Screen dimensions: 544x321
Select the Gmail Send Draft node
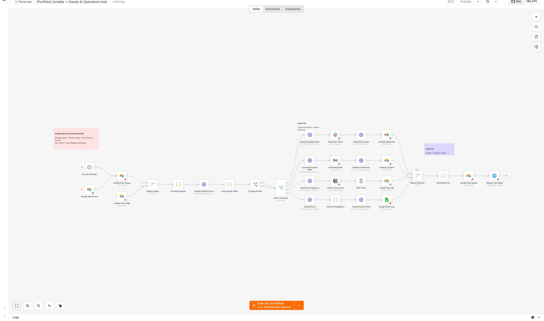coord(336,160)
